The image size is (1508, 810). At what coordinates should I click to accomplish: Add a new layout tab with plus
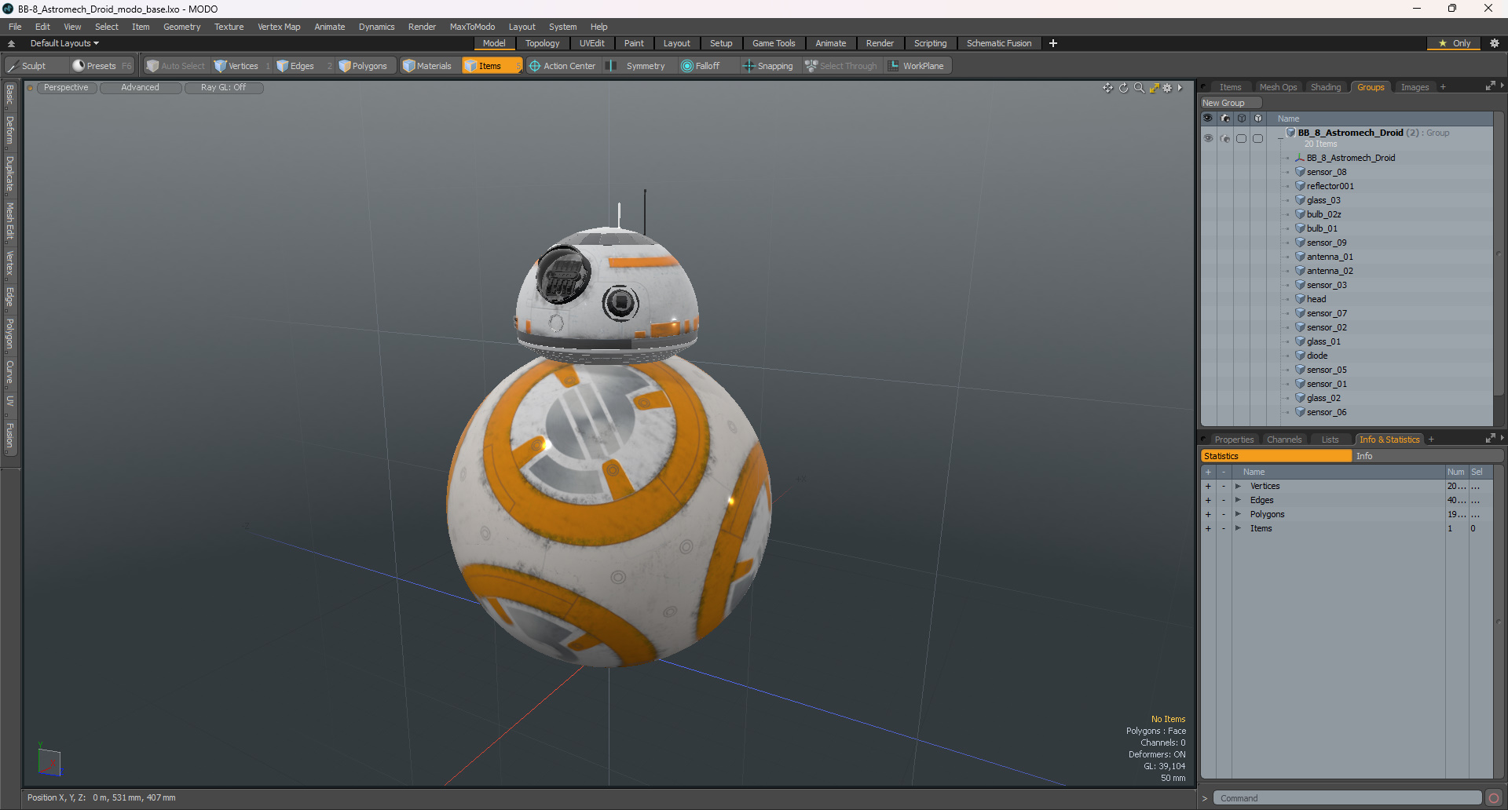1053,43
